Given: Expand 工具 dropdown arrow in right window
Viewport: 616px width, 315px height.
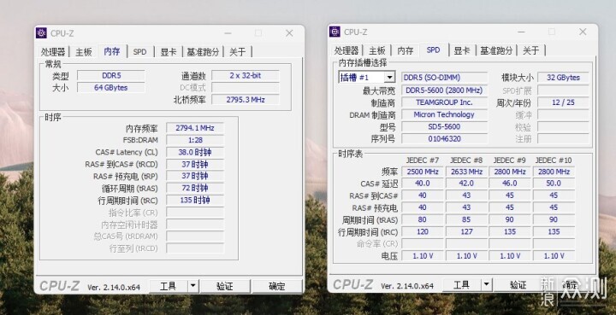Looking at the screenshot, I should tap(486, 285).
